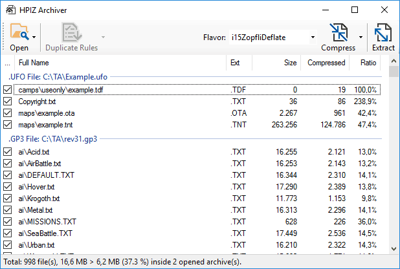
Task: Select file name ai\Hover.txt
Action: coord(36,187)
